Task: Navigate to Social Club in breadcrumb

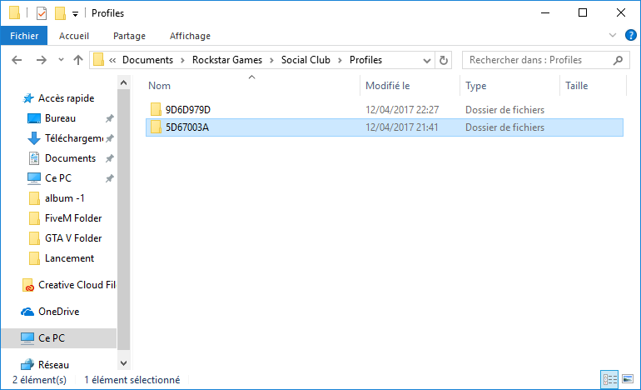Action: click(x=306, y=60)
